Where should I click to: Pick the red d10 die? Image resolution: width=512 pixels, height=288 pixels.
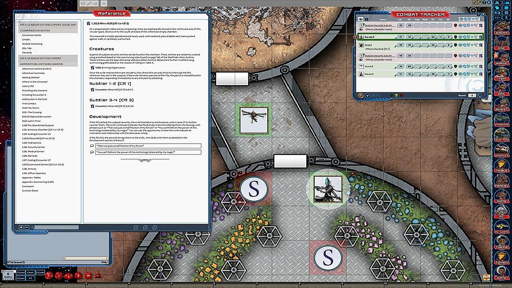(x=69, y=276)
